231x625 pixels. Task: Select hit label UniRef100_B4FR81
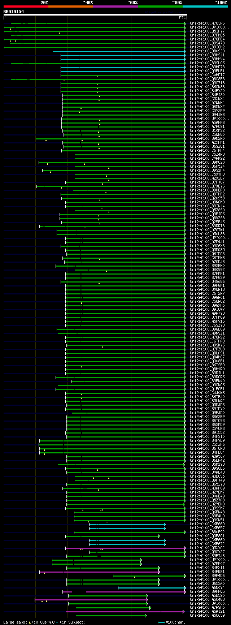207,572
